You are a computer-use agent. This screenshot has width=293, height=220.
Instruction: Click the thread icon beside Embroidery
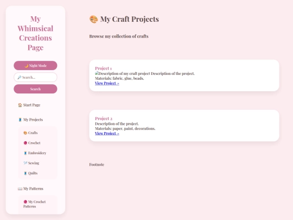(25, 153)
